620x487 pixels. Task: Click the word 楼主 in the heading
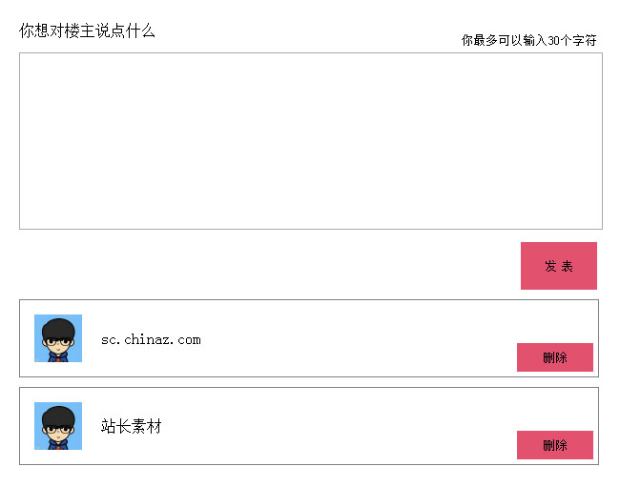click(79, 30)
